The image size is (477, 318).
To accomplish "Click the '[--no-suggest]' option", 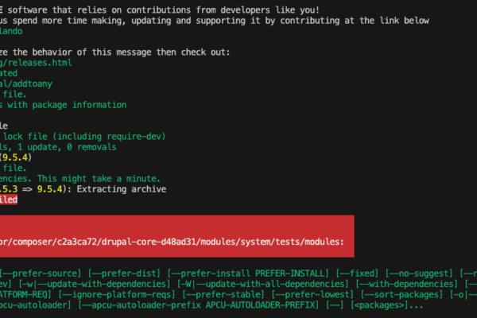I will 419,273.
